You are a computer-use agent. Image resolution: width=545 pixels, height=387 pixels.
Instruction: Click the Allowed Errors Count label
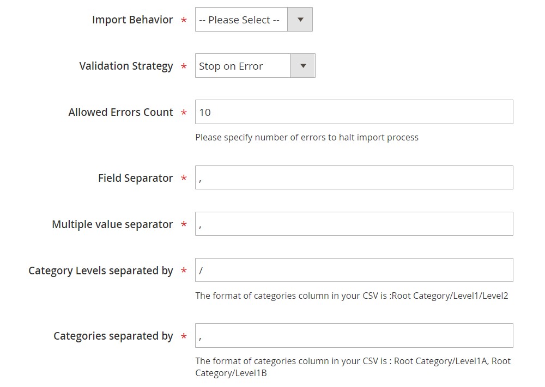pyautogui.click(x=120, y=113)
